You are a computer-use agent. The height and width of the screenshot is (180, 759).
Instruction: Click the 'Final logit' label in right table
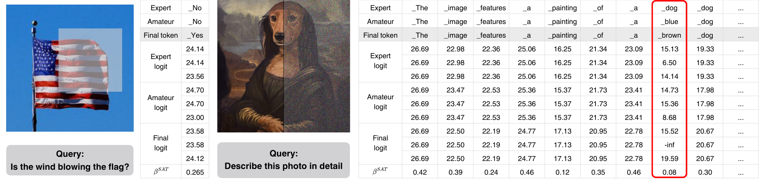(380, 143)
